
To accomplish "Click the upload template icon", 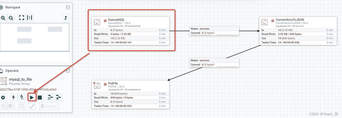I will (x=58, y=98).
